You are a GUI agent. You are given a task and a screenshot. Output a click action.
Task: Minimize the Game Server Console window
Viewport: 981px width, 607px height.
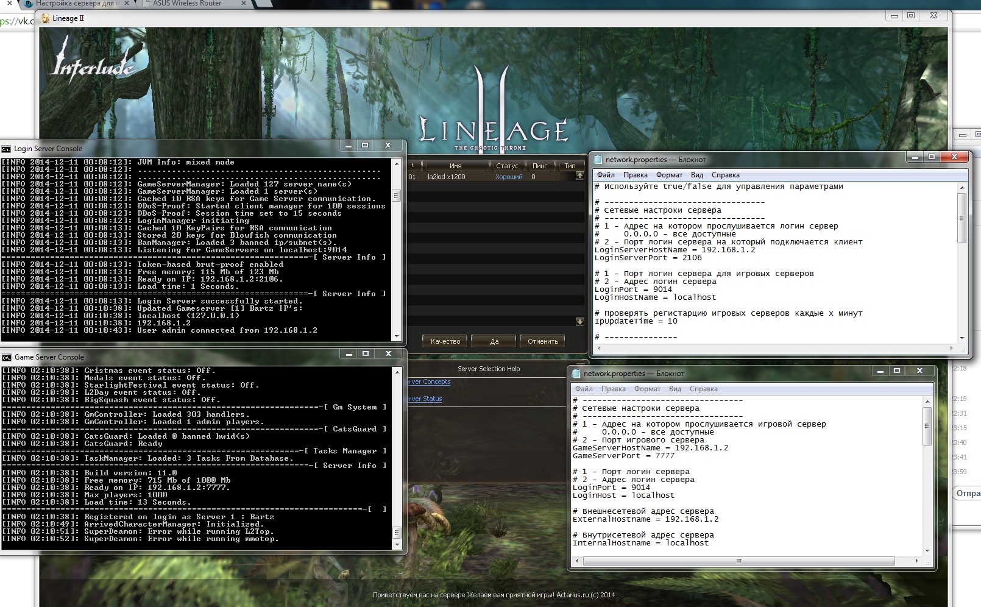pos(349,353)
